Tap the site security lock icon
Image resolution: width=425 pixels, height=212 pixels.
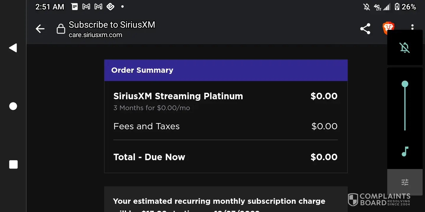point(61,29)
